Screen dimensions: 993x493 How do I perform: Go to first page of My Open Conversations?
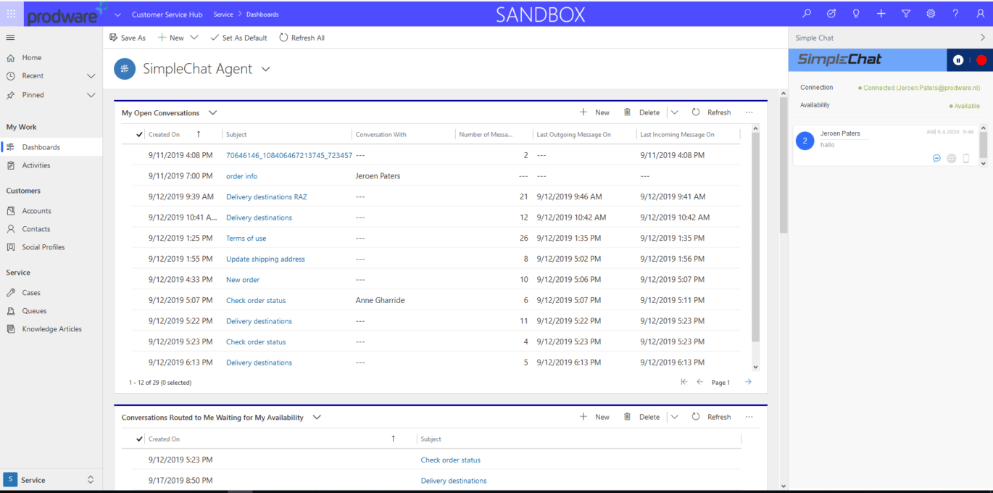pyautogui.click(x=684, y=382)
